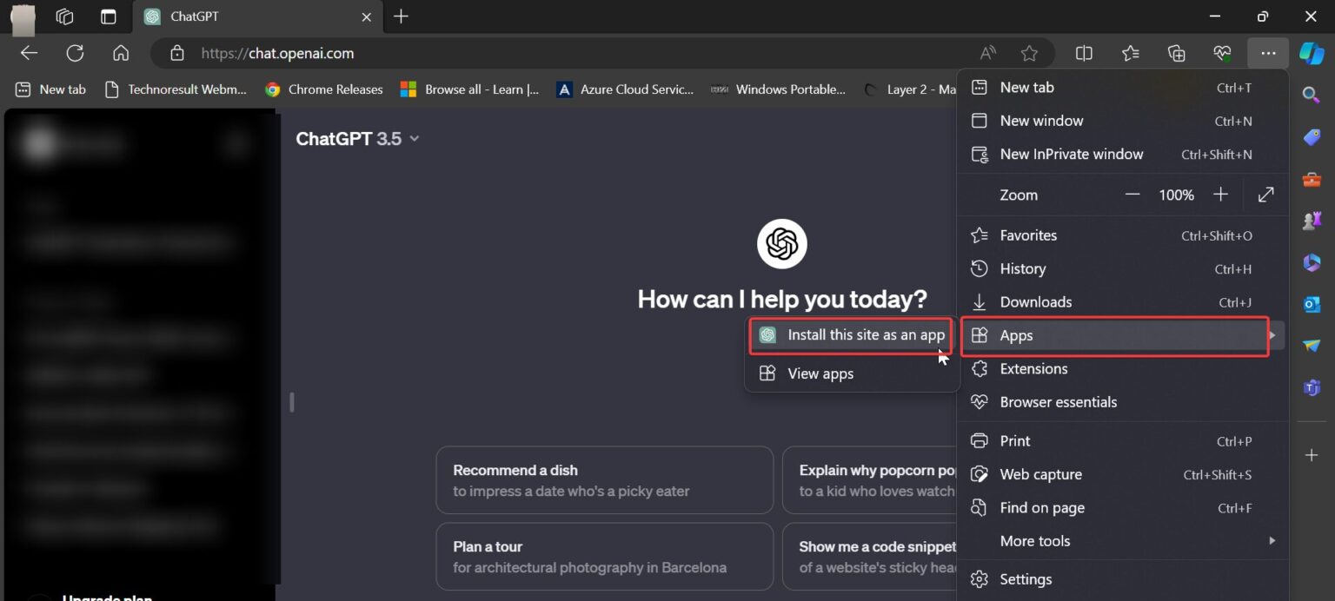Toggle this page as a favorite

1030,53
